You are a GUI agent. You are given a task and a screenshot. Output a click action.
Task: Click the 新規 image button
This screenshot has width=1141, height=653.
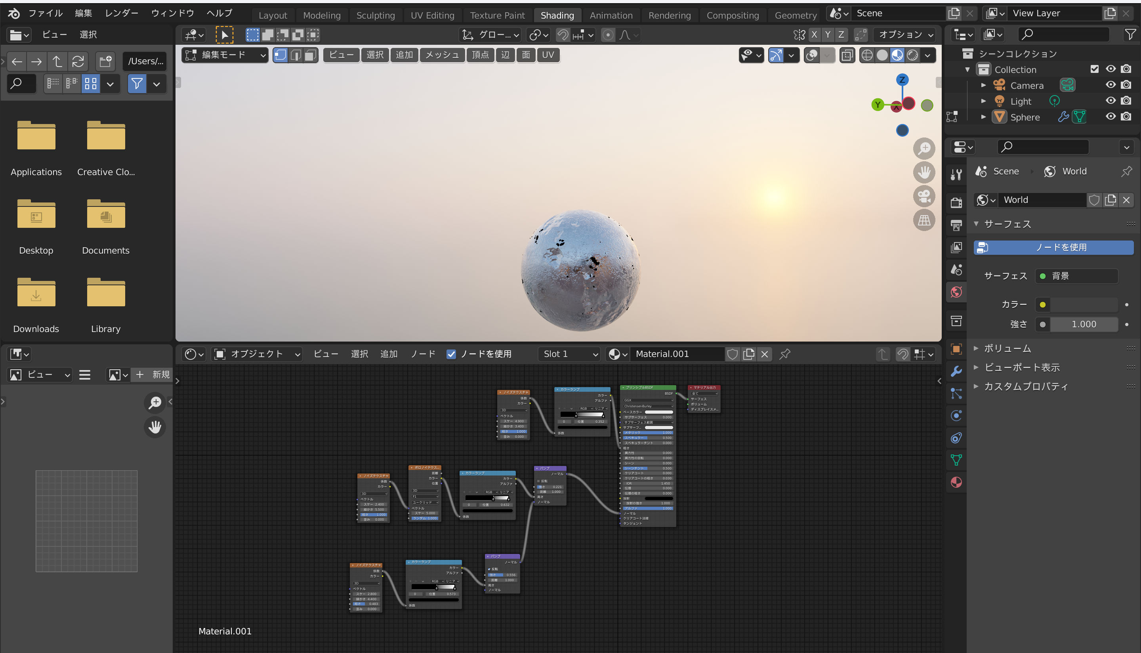tap(153, 374)
